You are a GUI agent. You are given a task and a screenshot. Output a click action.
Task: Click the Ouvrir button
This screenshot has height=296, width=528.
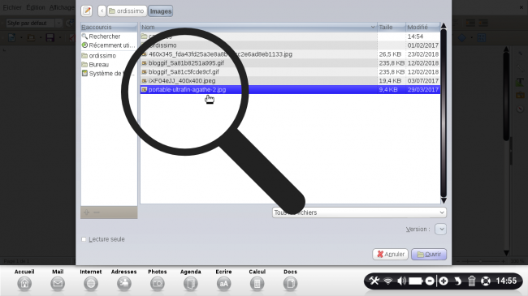click(x=429, y=255)
